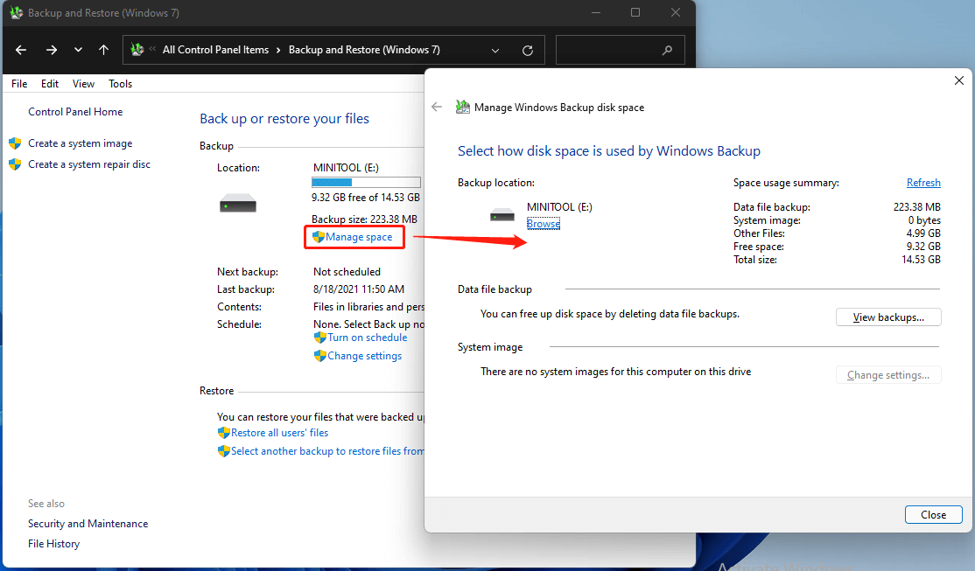Select the Total size 14.53 GB value
Viewport: 975px width, 571px height.
tap(921, 260)
